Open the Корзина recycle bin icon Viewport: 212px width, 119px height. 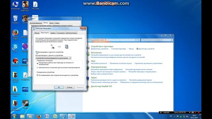point(16,20)
